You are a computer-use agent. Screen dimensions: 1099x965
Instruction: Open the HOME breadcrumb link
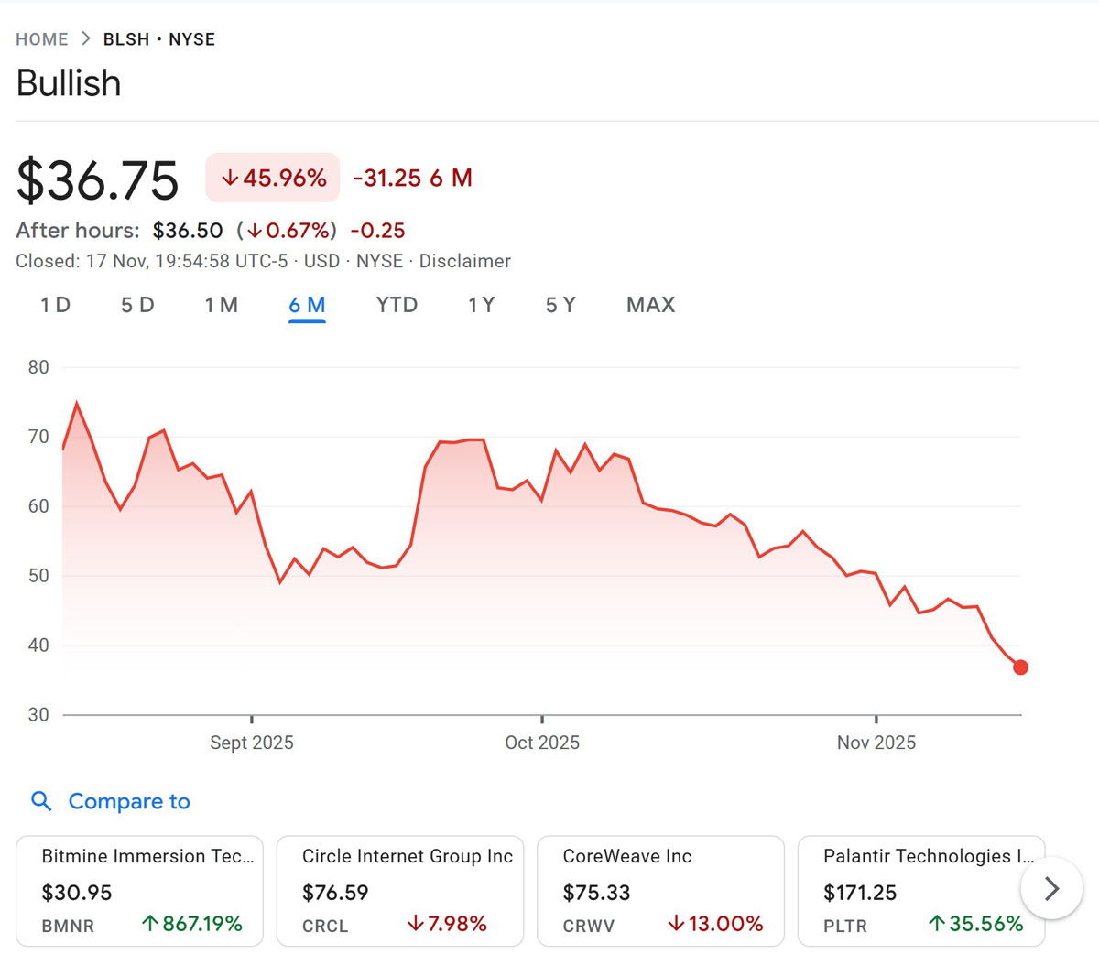[x=41, y=39]
